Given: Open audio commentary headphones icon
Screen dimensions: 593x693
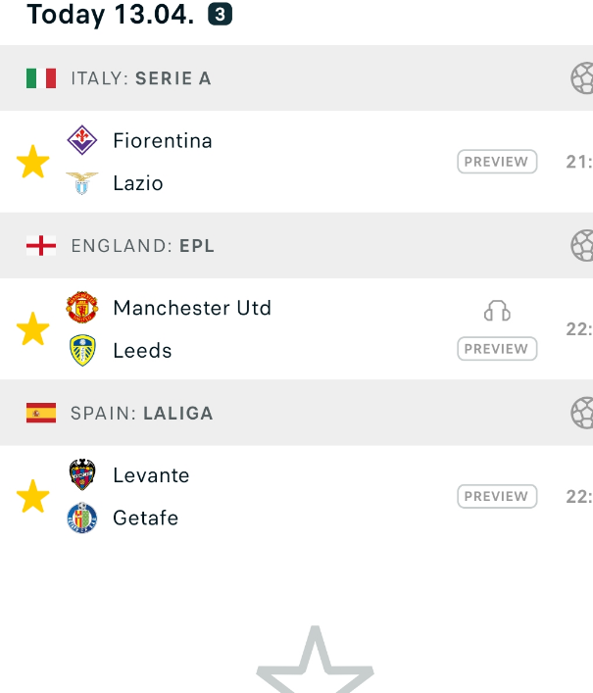Looking at the screenshot, I should coord(497,311).
